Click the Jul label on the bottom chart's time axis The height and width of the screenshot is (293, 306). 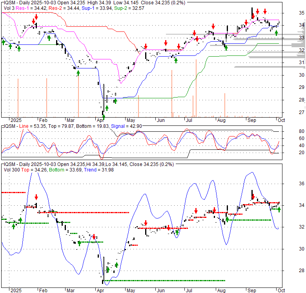click(x=188, y=290)
